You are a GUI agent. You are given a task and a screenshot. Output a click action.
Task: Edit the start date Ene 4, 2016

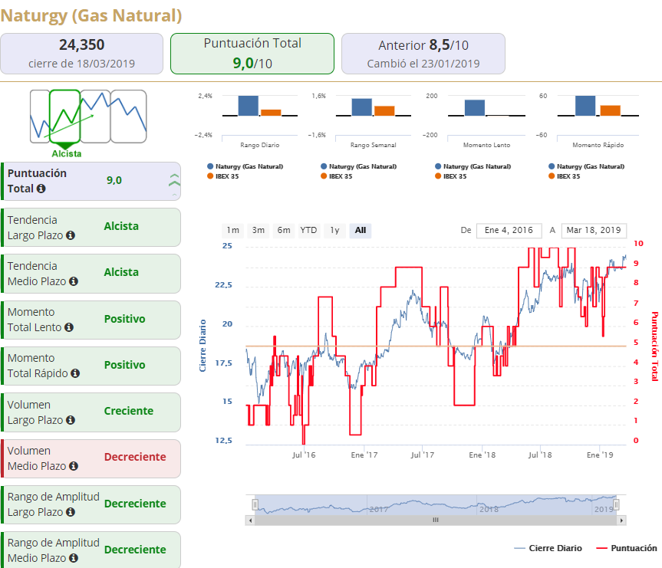[x=509, y=231]
